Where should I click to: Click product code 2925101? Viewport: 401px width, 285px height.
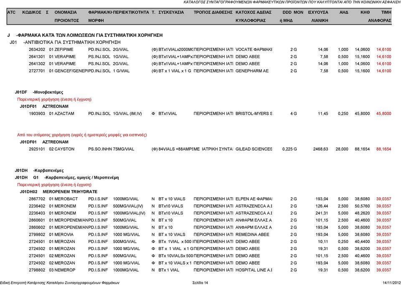(37, 149)
